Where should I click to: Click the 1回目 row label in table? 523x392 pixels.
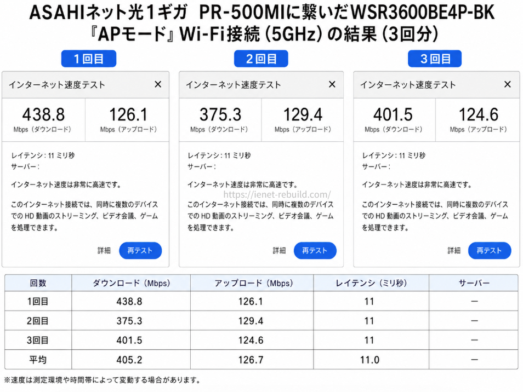(x=38, y=302)
